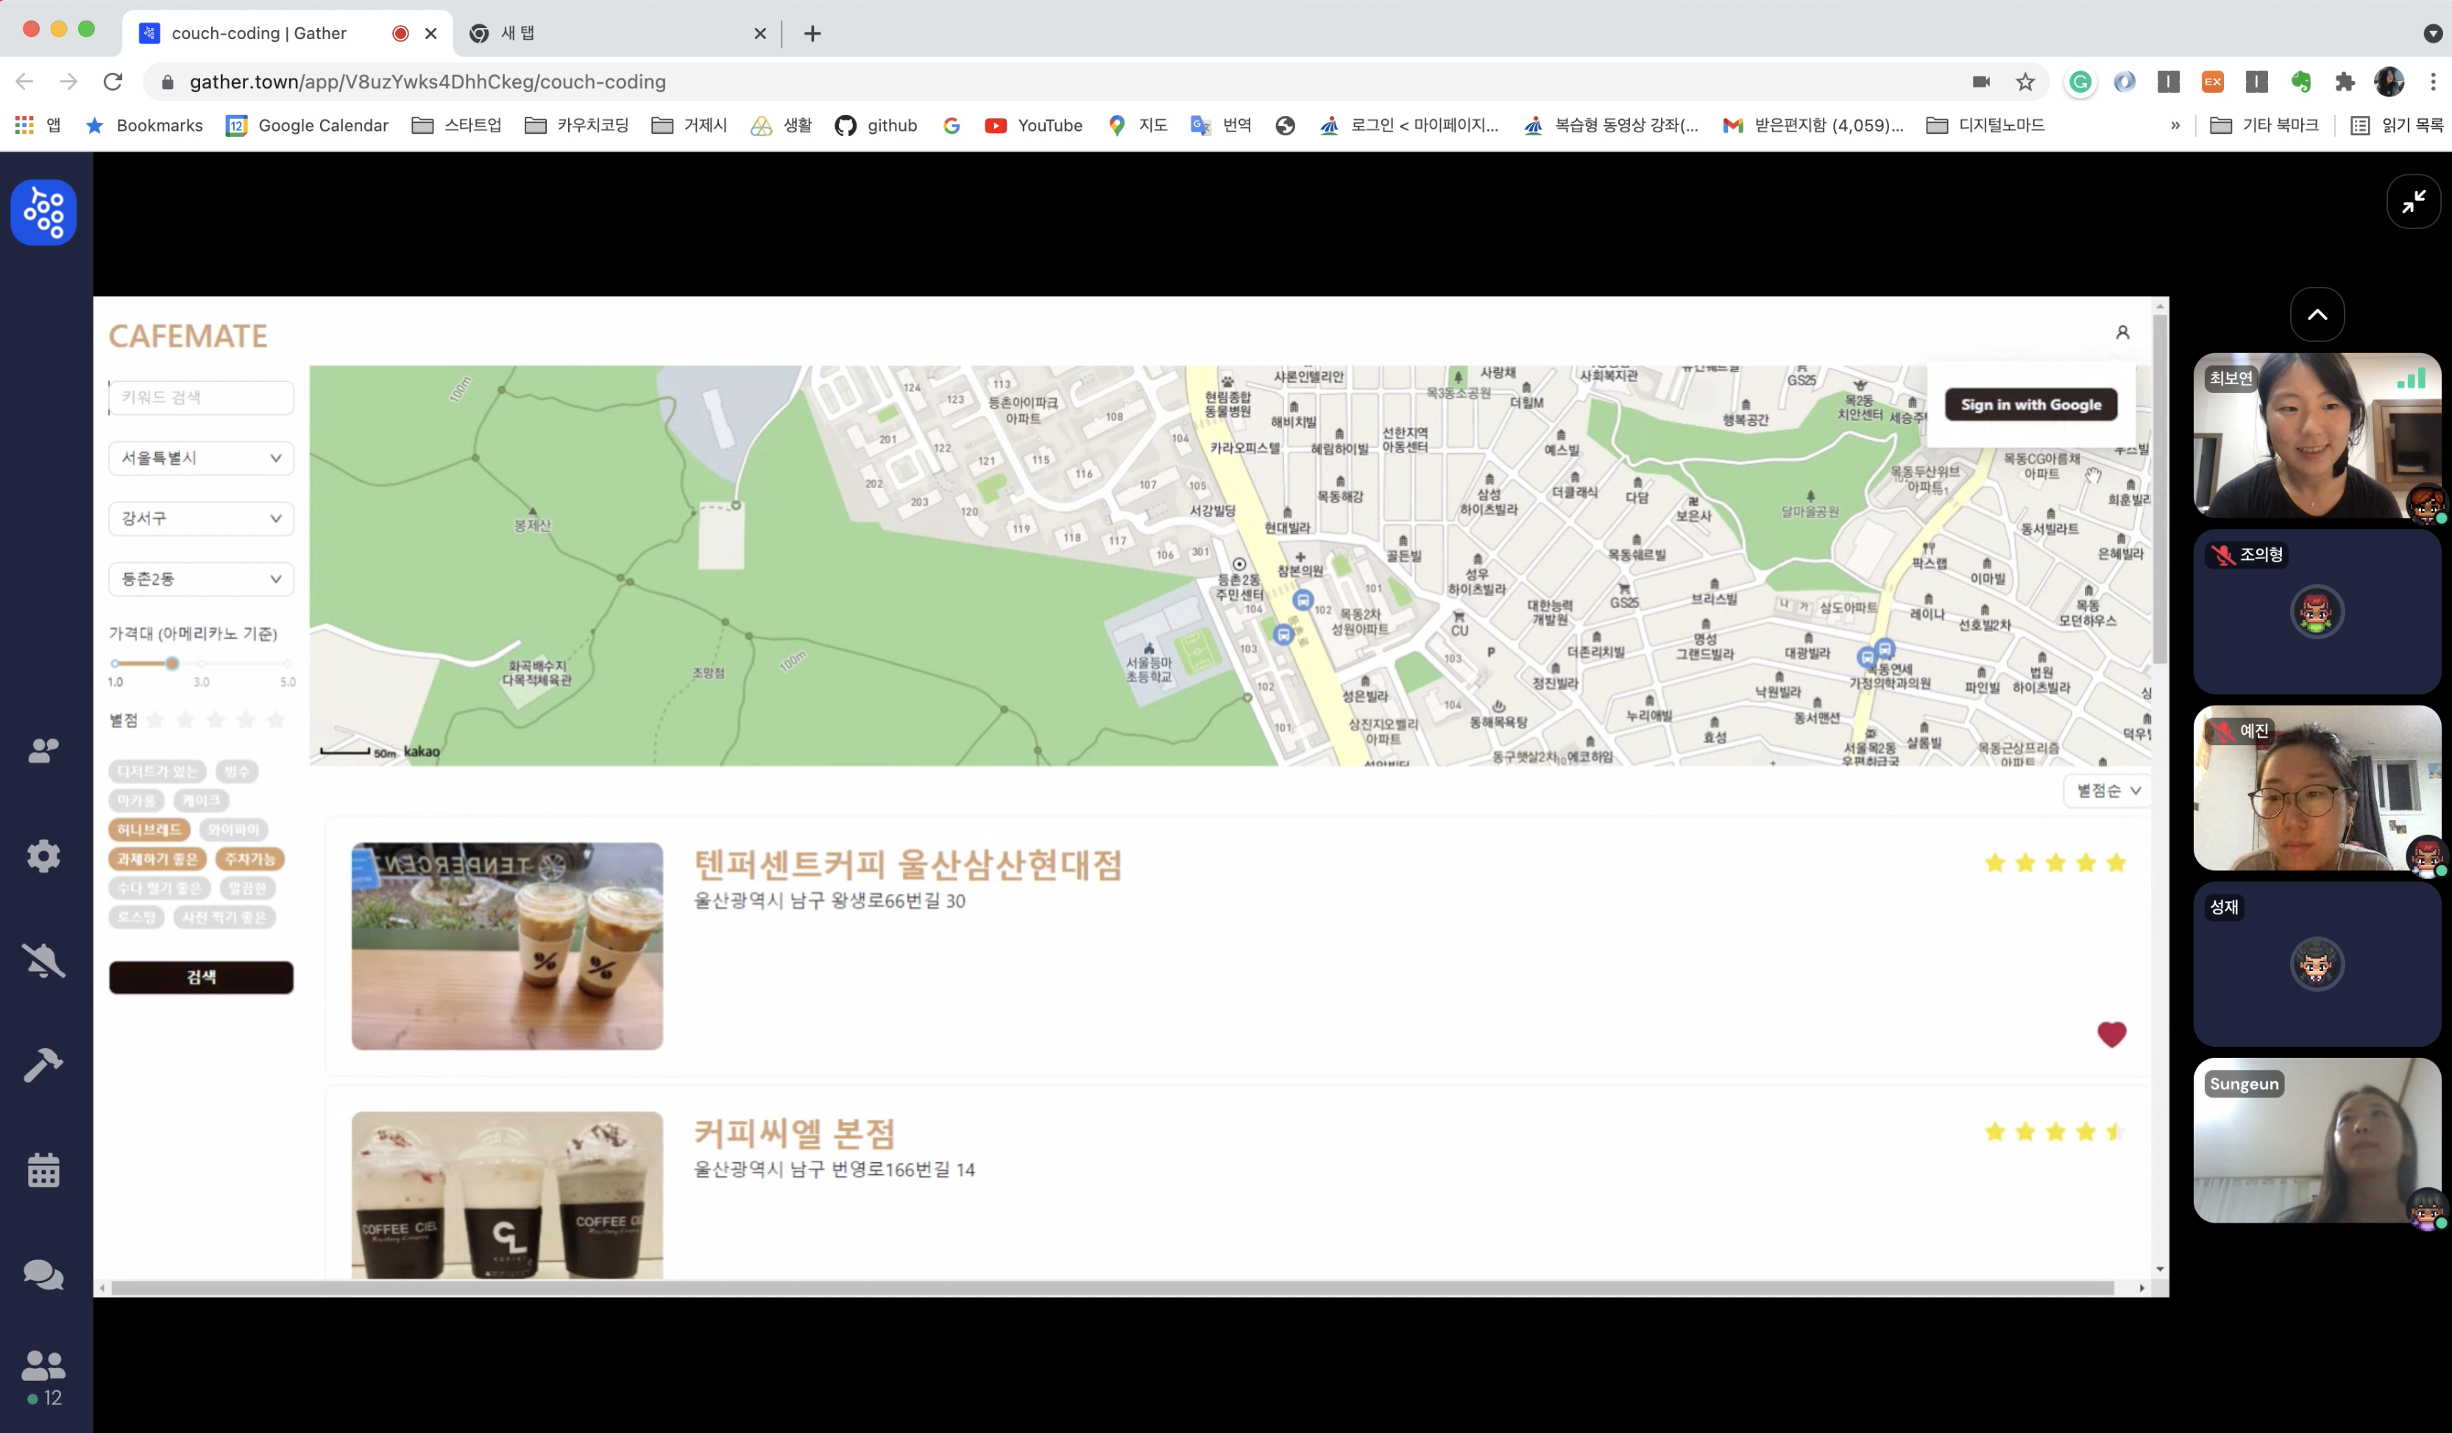Screen dimensions: 2452x1433
Task: Expand the 서울특별시 city dropdown
Action: (x=200, y=458)
